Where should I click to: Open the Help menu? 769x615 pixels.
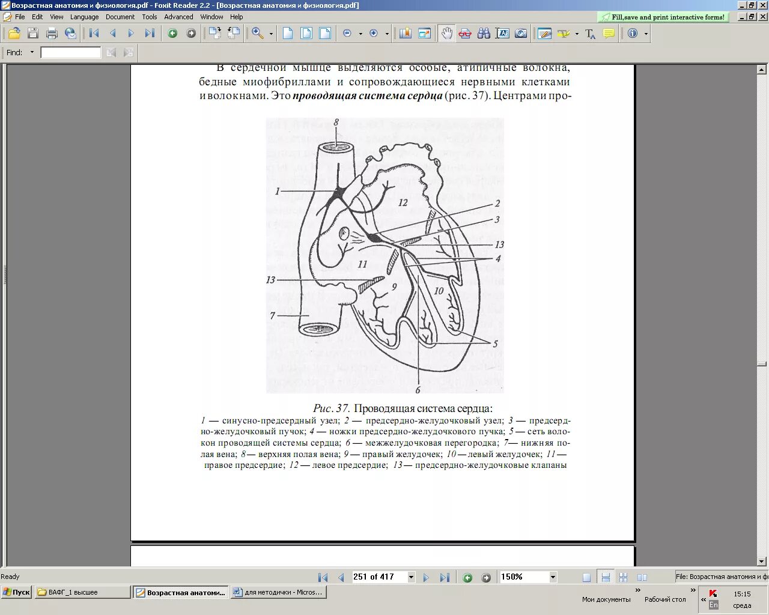pyautogui.click(x=237, y=17)
